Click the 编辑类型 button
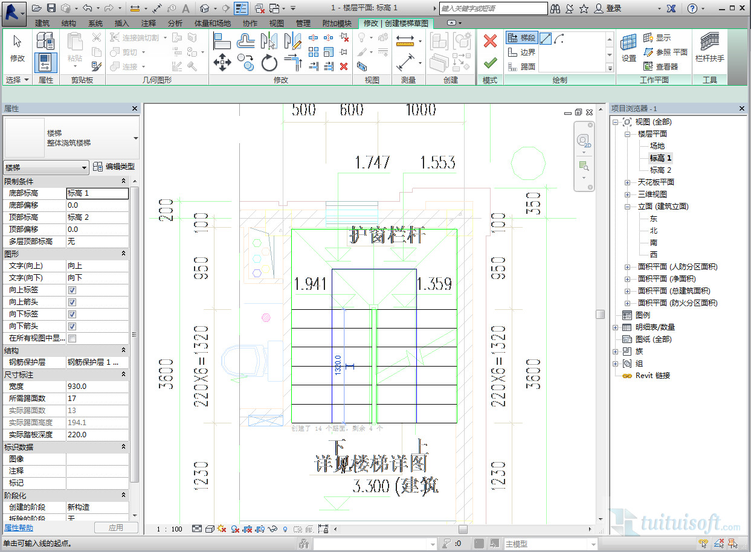 [114, 167]
